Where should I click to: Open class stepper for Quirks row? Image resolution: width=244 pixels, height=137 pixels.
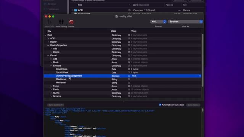tap(129, 93)
